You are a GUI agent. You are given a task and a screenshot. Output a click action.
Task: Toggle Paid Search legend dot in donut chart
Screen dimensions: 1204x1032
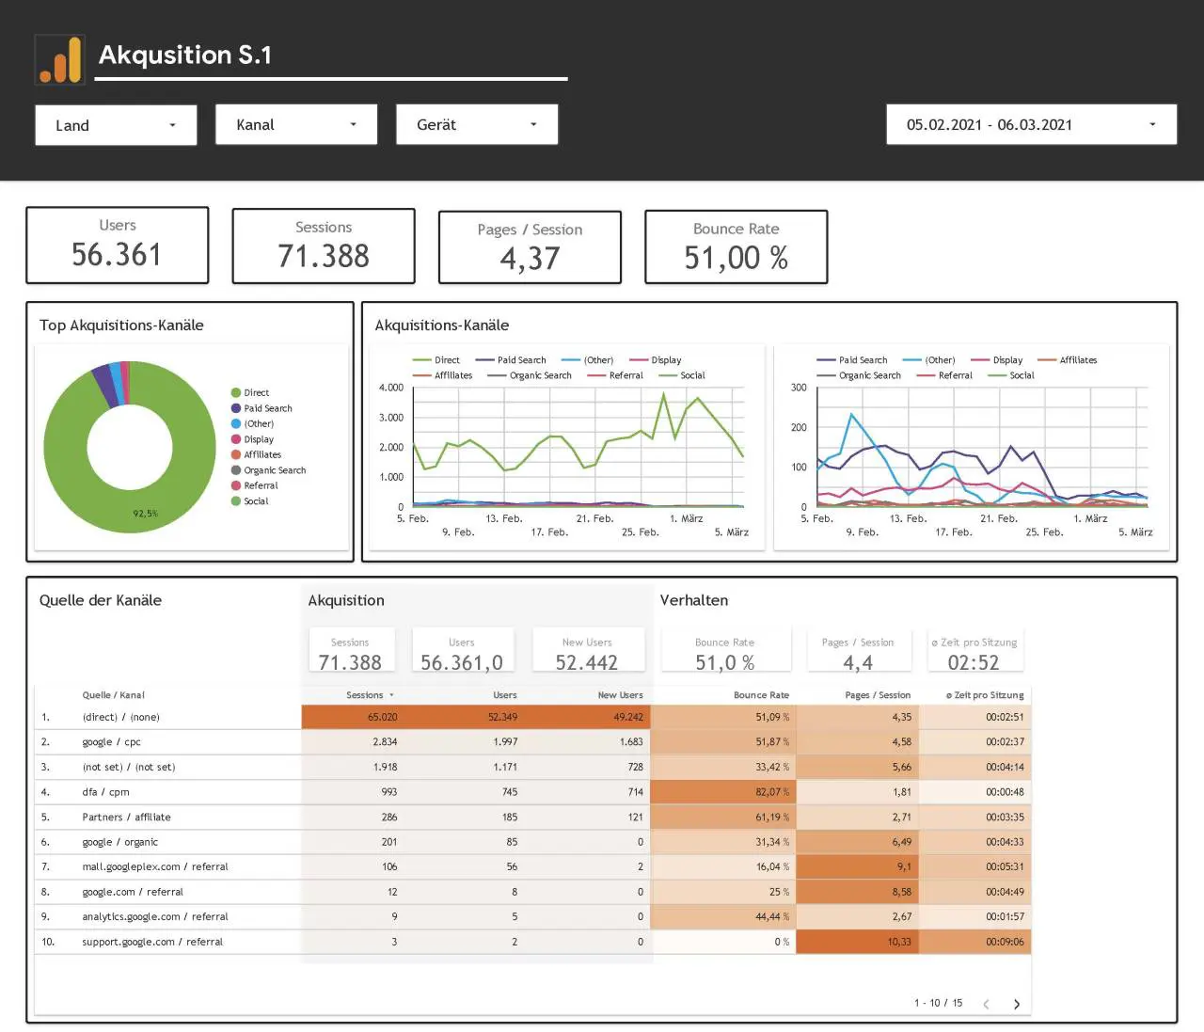[236, 408]
